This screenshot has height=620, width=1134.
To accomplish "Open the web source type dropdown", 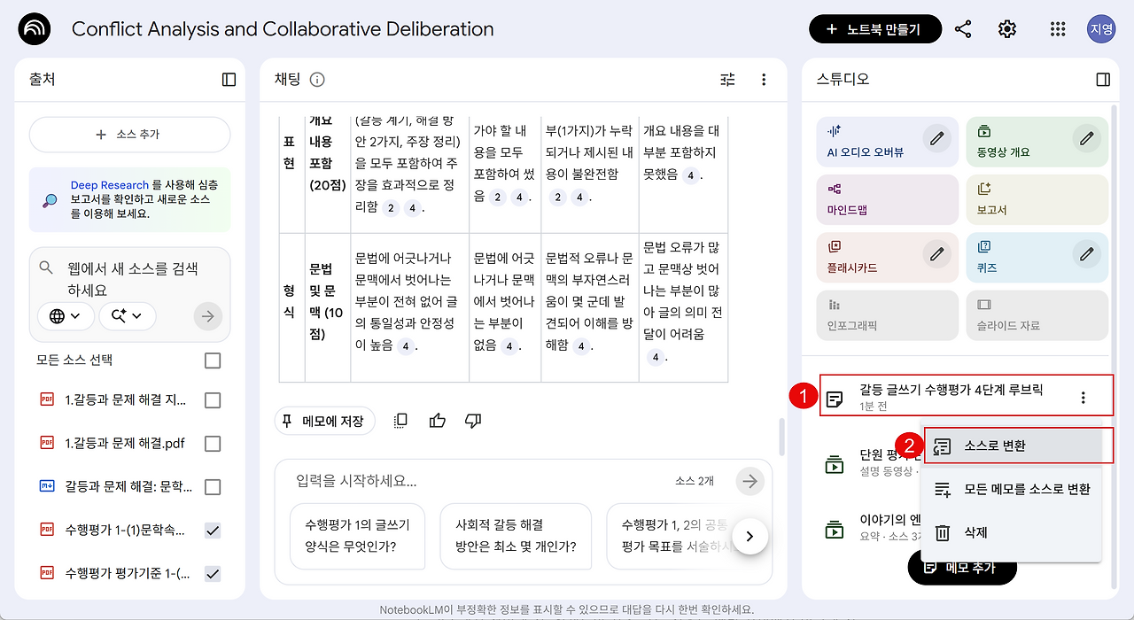I will pyautogui.click(x=66, y=316).
